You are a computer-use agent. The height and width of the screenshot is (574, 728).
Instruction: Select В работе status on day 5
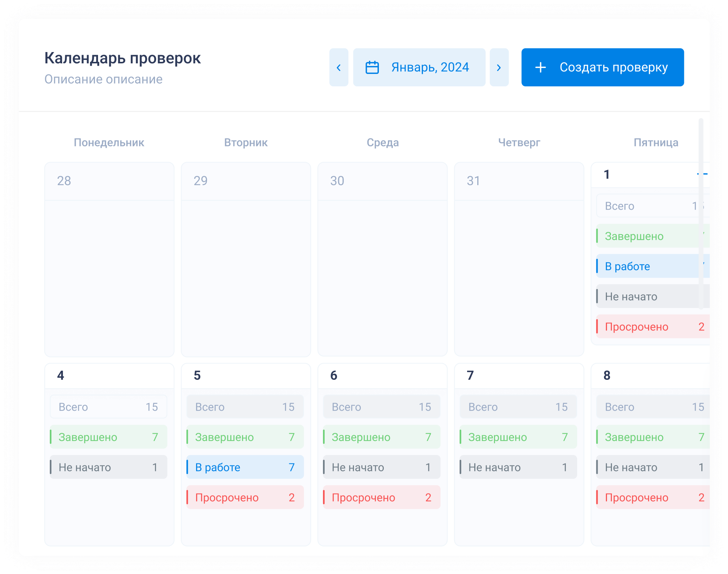point(245,467)
